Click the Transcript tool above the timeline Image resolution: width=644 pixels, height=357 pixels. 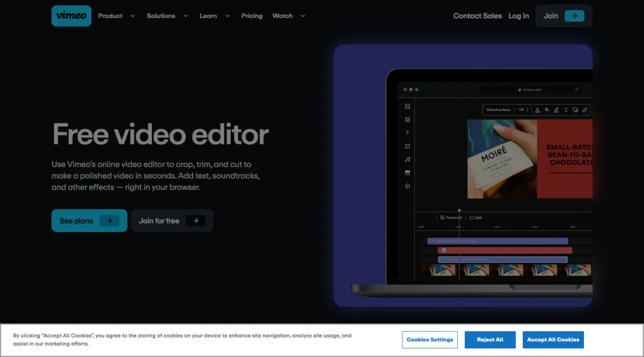coord(451,217)
